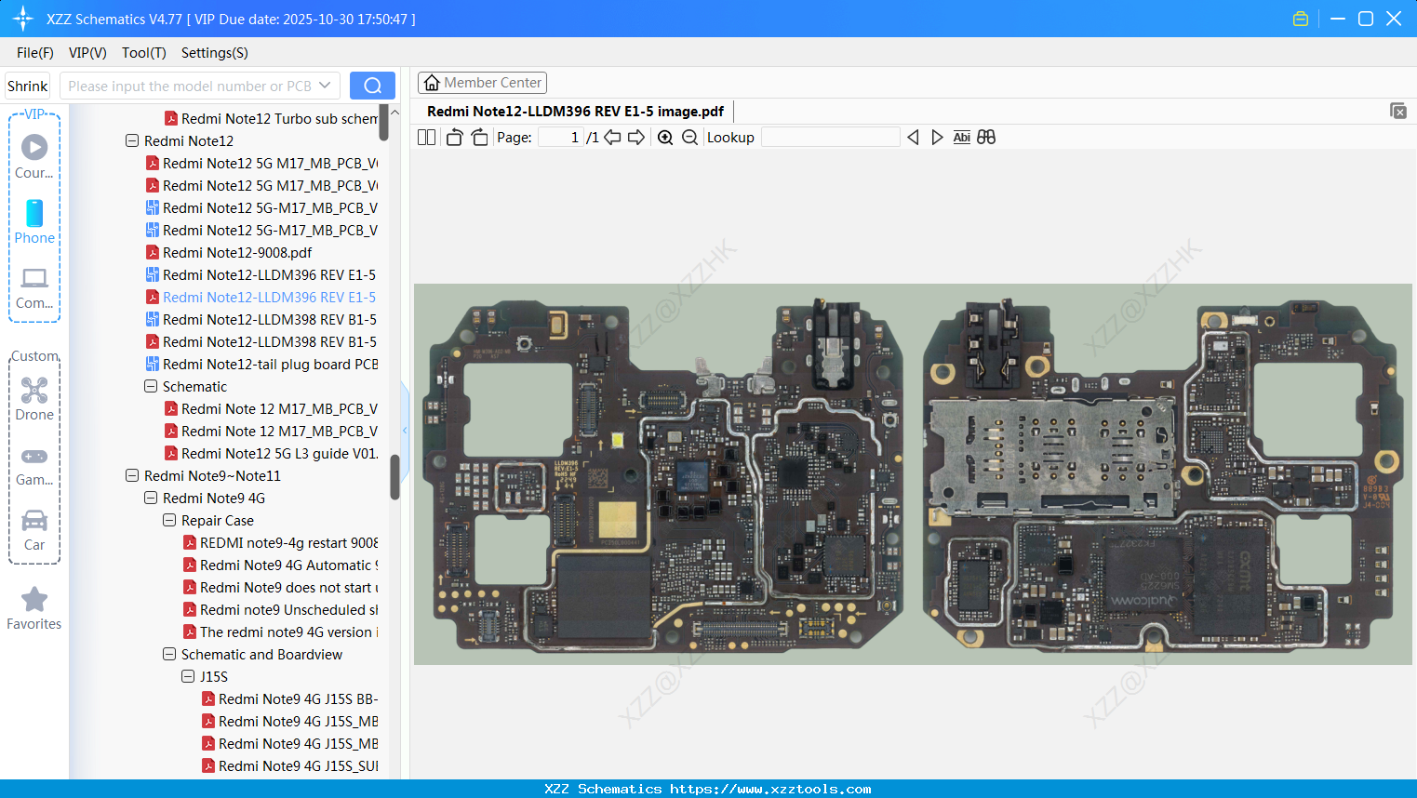The height and width of the screenshot is (798, 1417).
Task: Click the Shrink button
Action: [27, 85]
